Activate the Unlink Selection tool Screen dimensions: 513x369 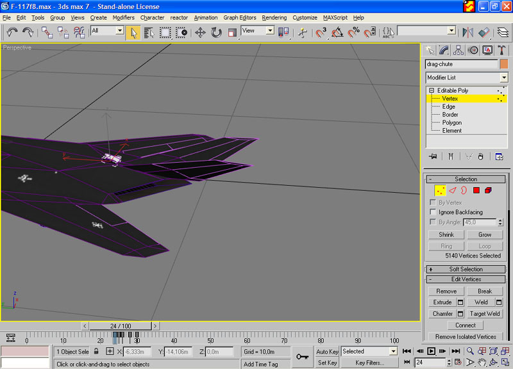tap(63, 33)
